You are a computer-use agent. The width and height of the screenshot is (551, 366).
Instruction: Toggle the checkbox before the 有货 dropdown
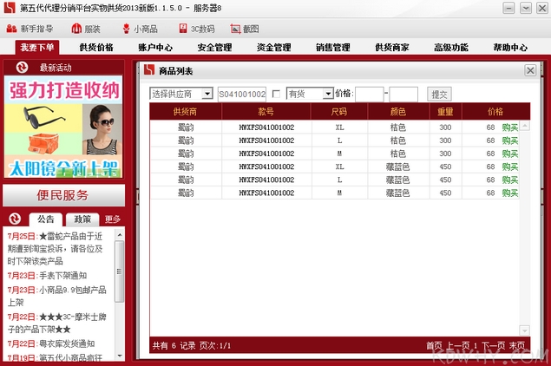[x=276, y=94]
